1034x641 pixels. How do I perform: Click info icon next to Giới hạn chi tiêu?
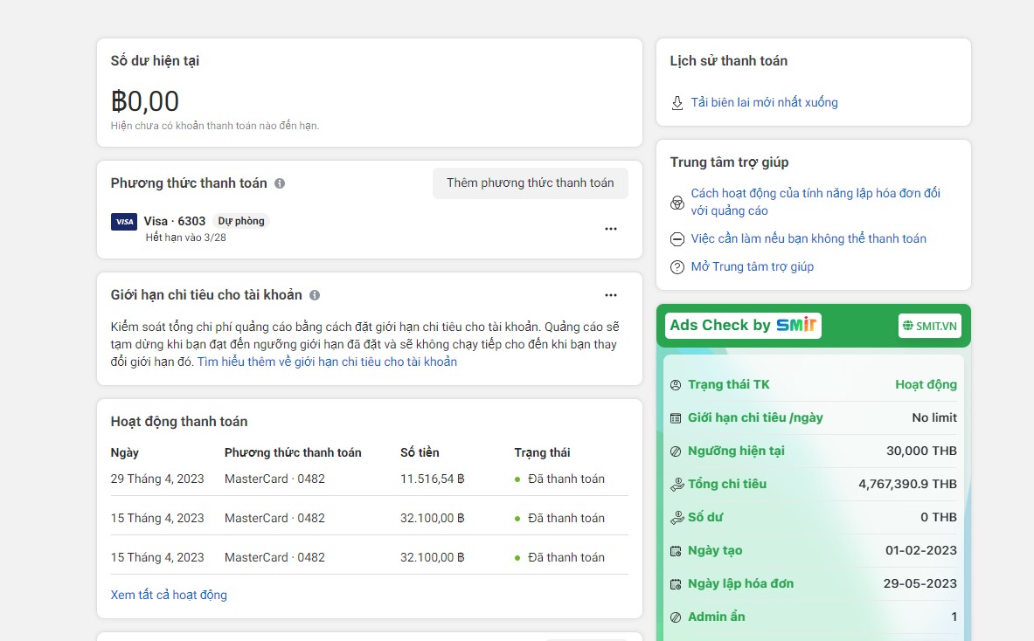(315, 295)
